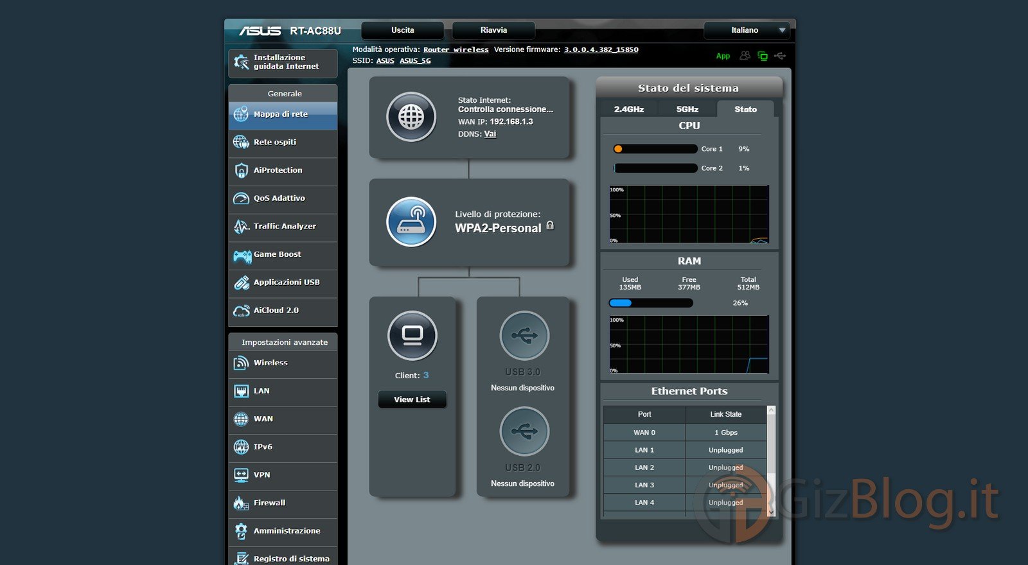Click the Generale section header
The image size is (1028, 565).
283,94
